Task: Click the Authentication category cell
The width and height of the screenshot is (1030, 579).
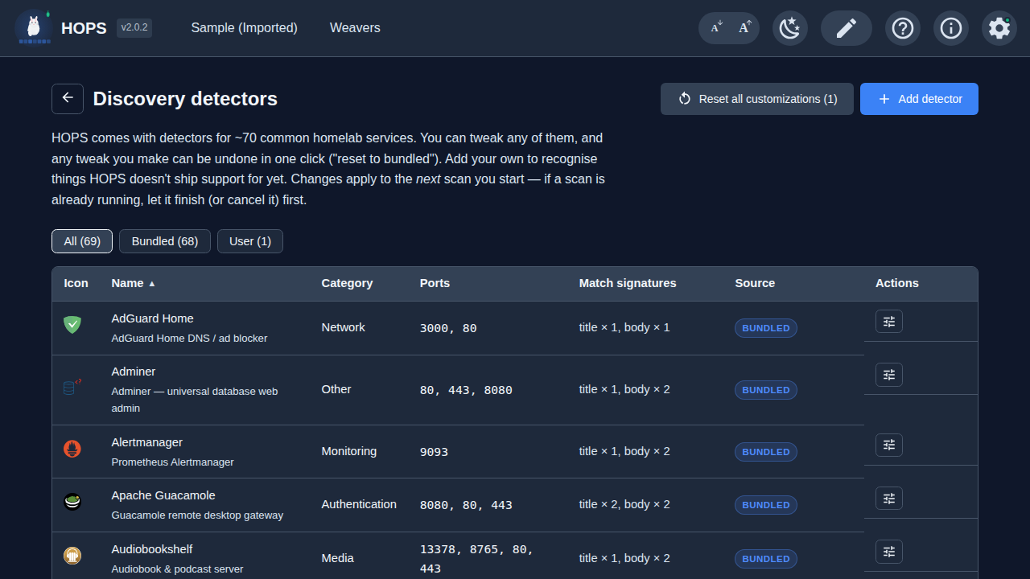Action: (359, 504)
